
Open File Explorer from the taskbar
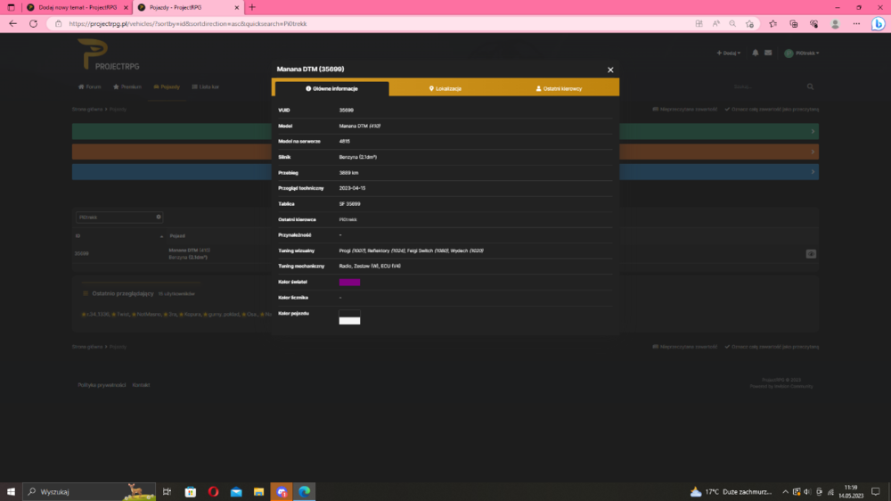[258, 491]
